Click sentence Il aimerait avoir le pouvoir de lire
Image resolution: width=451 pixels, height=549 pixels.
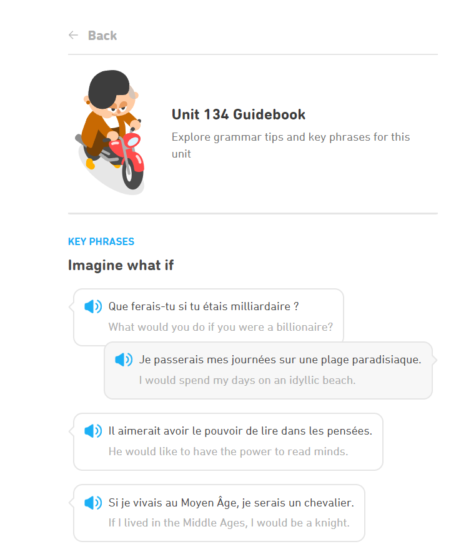tap(240, 431)
